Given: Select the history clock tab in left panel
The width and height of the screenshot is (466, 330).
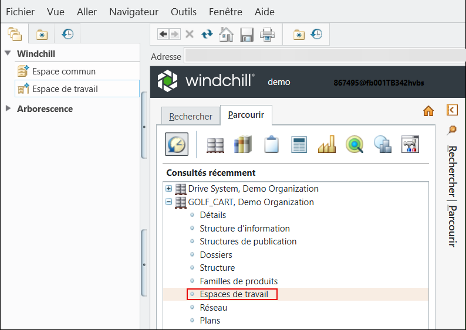Looking at the screenshot, I should (x=67, y=34).
